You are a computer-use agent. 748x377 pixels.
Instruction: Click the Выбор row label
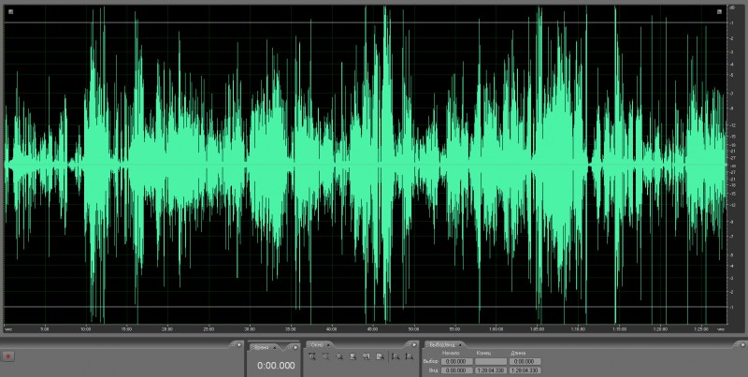point(430,361)
